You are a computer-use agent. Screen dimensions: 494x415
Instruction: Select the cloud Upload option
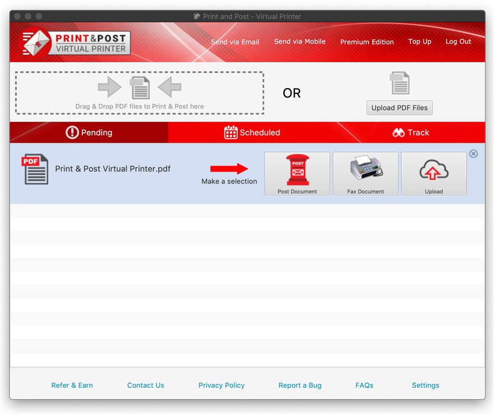[433, 173]
